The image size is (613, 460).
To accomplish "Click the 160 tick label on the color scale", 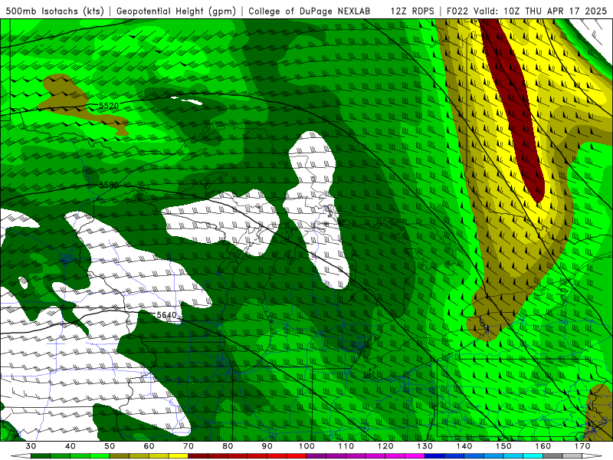I will (543, 446).
